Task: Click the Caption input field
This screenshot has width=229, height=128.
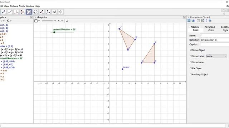Action: (214, 44)
